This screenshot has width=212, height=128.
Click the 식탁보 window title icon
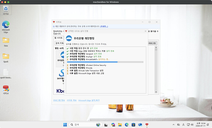point(54,22)
